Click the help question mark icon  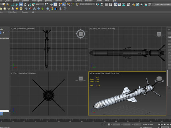point(65,9)
